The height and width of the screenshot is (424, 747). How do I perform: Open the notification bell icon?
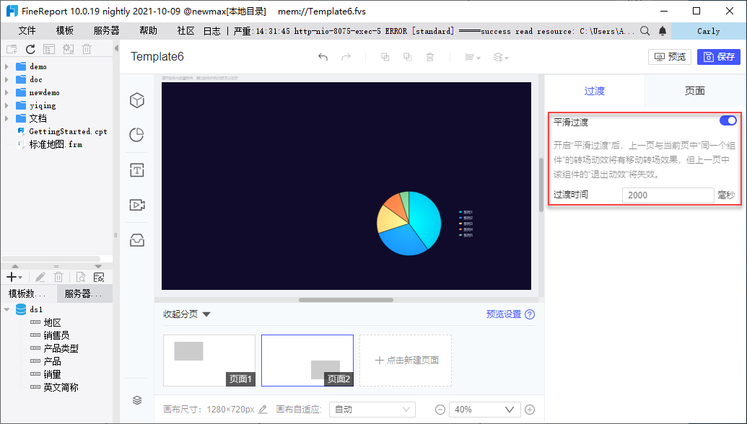point(663,31)
